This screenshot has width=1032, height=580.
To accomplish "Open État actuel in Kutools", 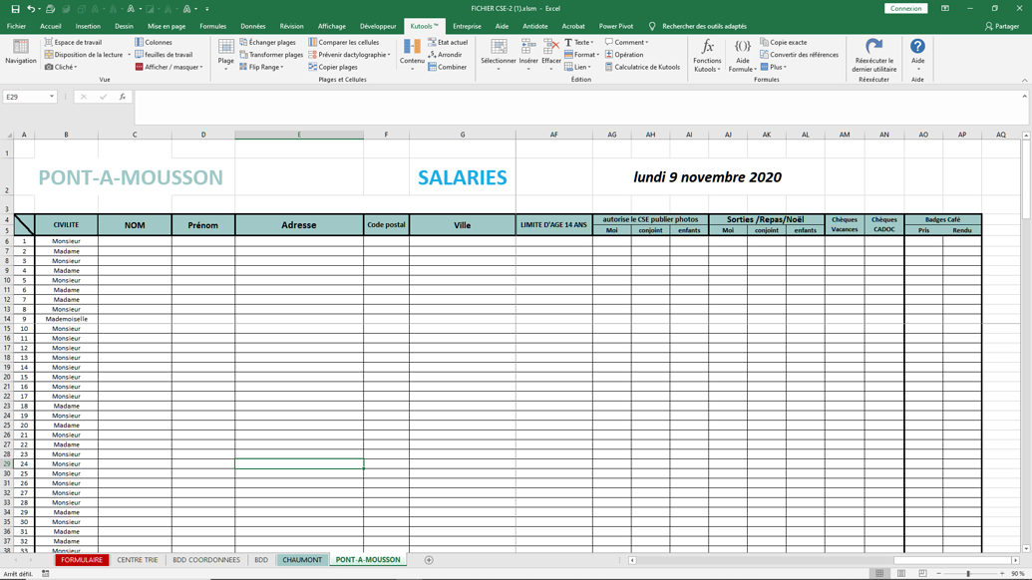I will coord(442,43).
